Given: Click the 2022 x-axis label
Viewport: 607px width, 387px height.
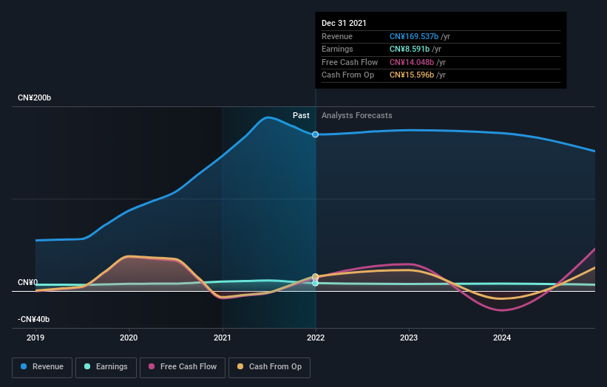Looking at the screenshot, I should click(x=316, y=338).
